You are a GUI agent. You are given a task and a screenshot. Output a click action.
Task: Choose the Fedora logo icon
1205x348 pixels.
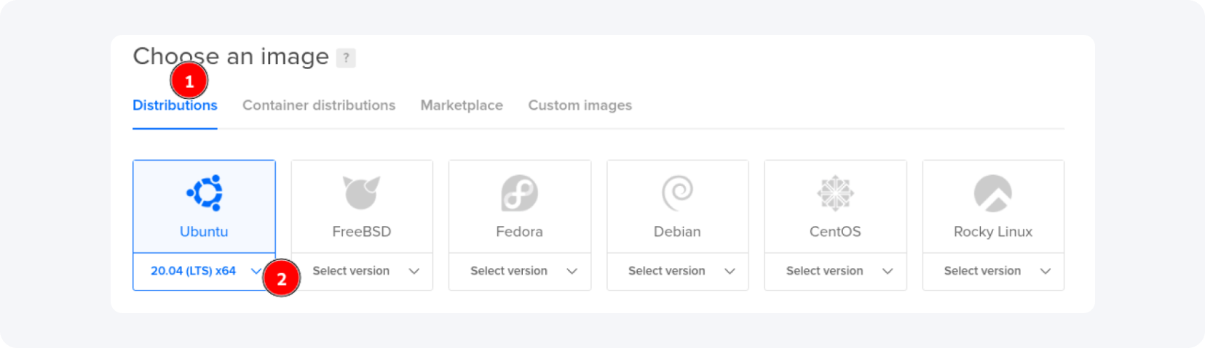point(519,193)
